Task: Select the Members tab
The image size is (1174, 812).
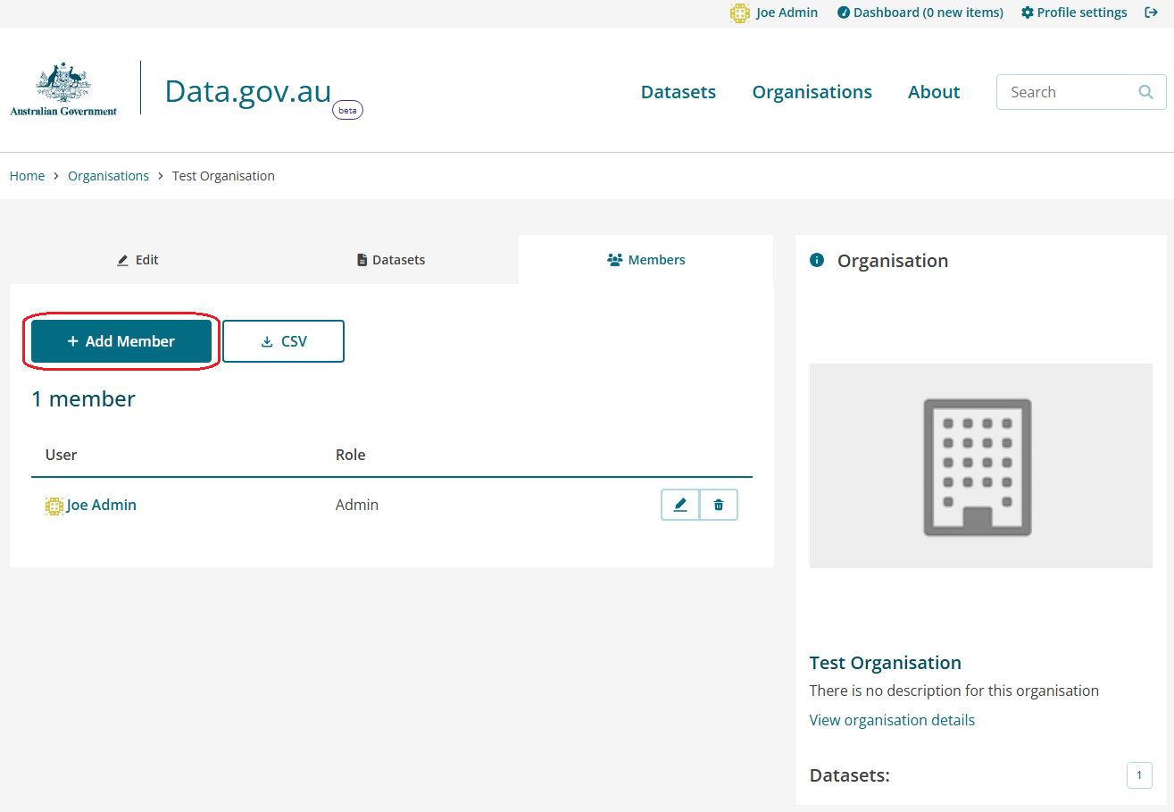Action: point(646,260)
